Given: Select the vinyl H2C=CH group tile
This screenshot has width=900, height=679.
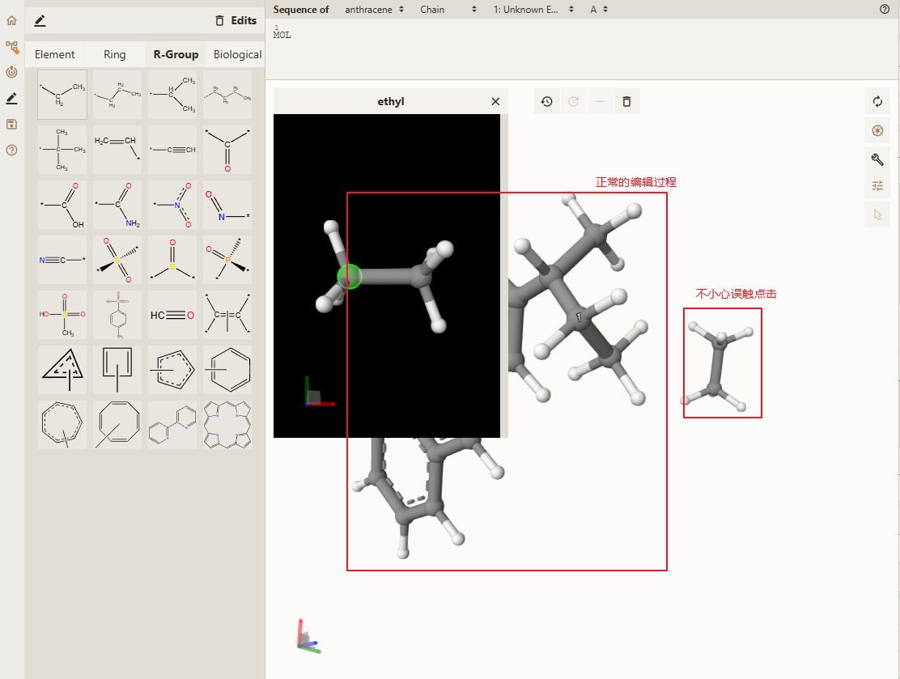Looking at the screenshot, I should pyautogui.click(x=117, y=150).
